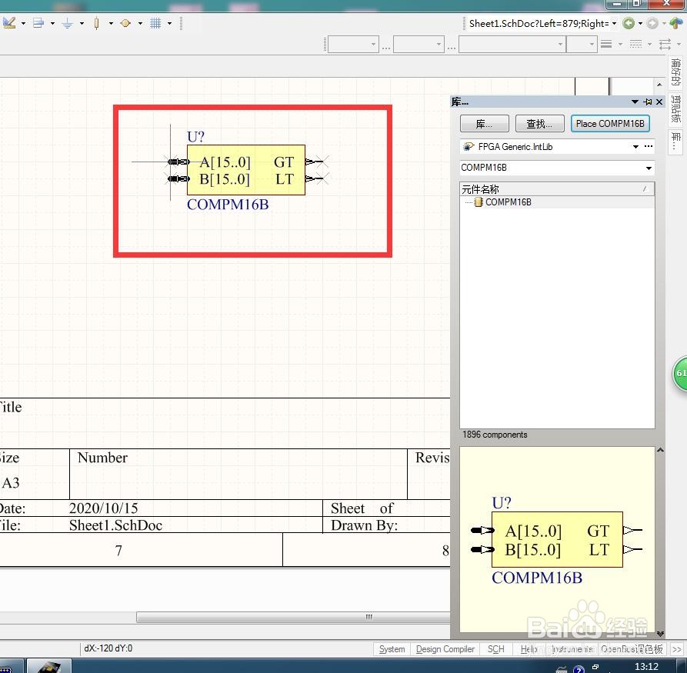Open the alignment tools icon
The width and height of the screenshot is (687, 673).
(38, 23)
